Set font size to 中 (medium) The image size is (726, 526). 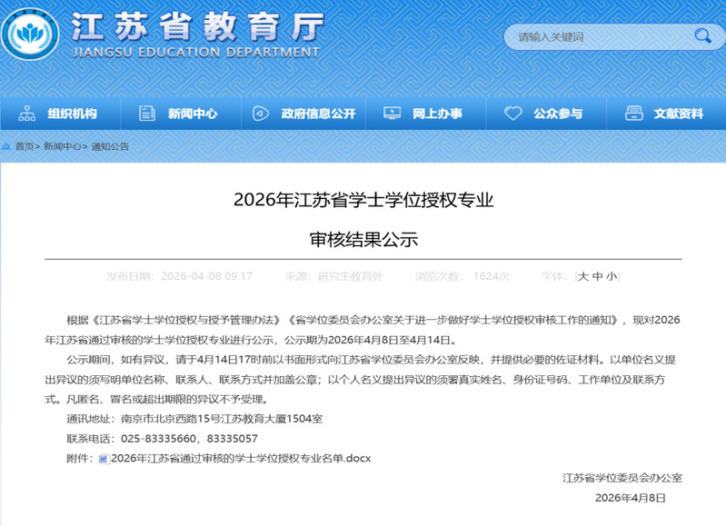[597, 276]
